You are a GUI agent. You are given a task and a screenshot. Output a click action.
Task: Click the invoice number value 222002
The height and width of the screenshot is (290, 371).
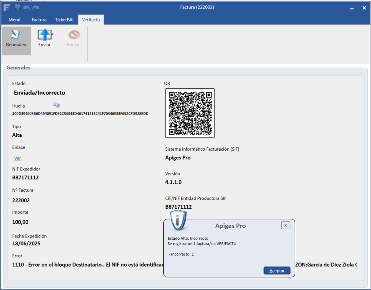[21, 201]
